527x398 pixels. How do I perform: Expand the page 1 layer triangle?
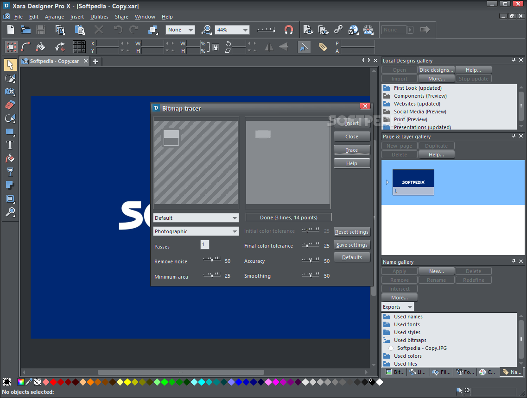click(x=387, y=182)
